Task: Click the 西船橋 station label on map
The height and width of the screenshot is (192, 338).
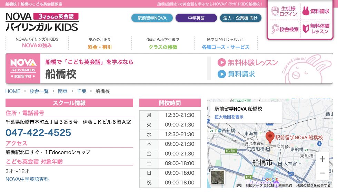Action: tap(228, 131)
